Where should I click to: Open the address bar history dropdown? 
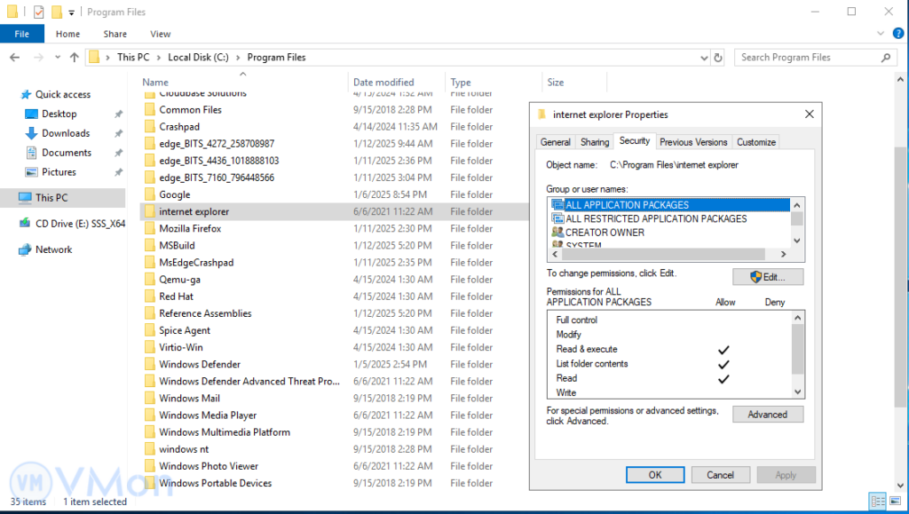[x=704, y=58]
